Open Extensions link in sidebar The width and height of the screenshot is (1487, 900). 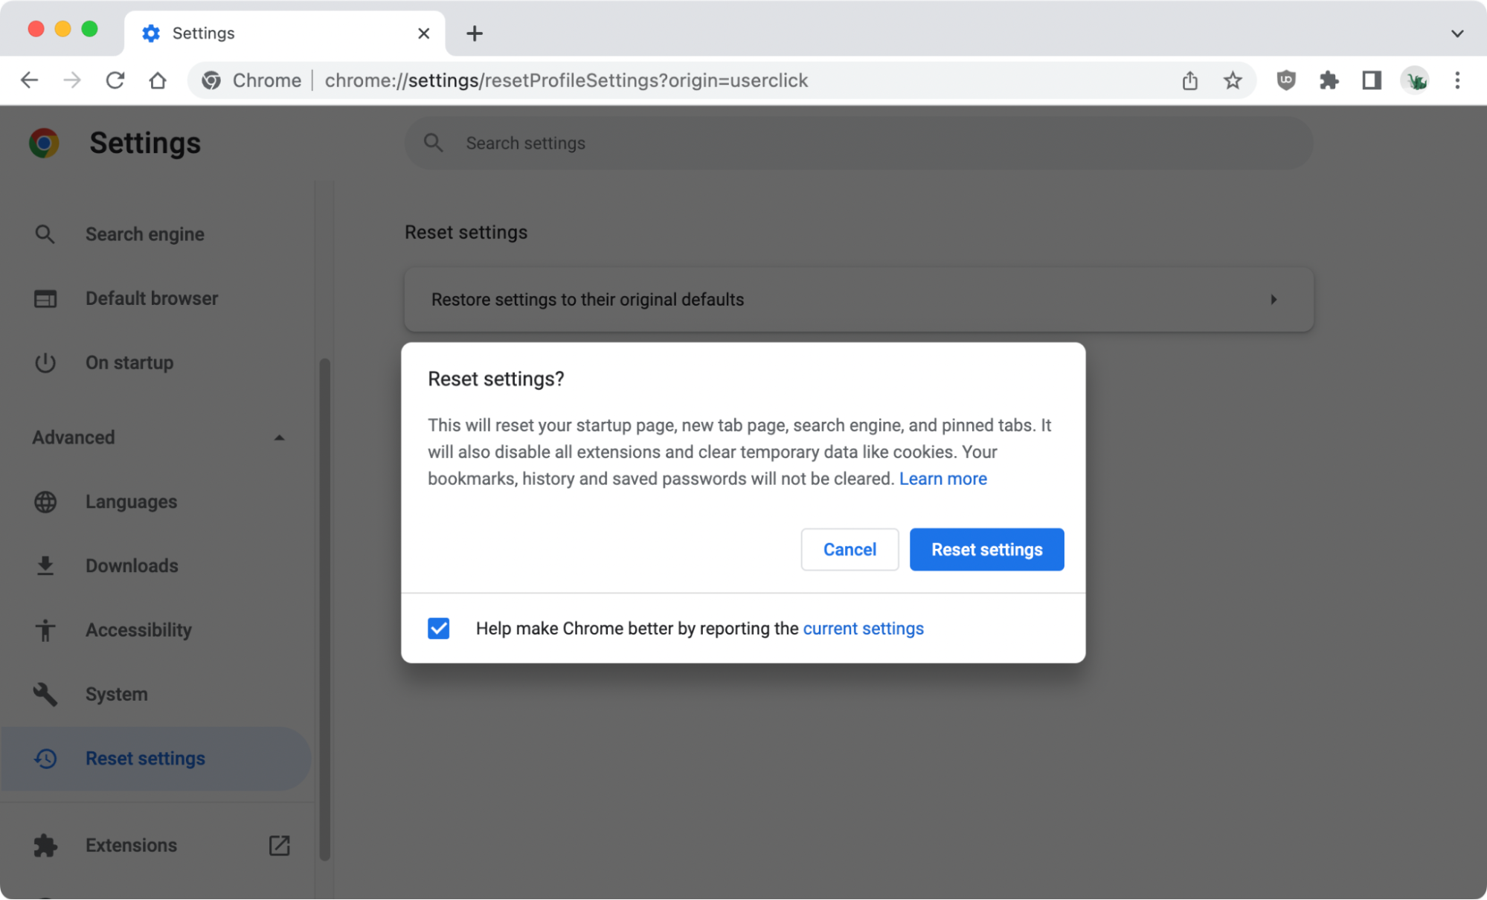(131, 846)
